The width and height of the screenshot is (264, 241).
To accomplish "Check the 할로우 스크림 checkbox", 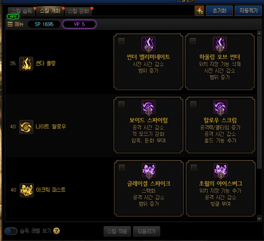I will (x=193, y=104).
